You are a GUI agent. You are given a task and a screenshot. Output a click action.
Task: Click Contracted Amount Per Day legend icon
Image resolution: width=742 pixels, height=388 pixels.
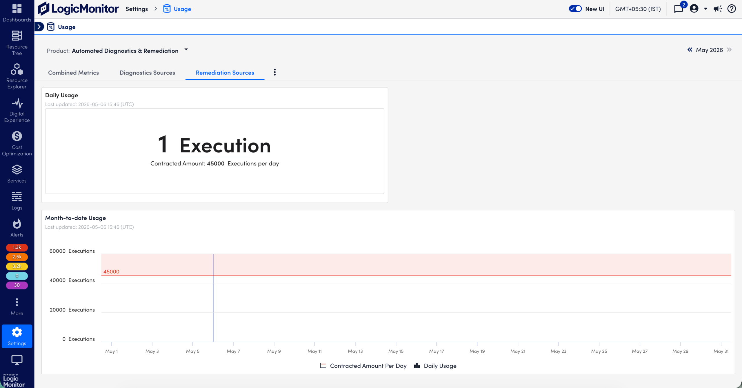323,365
